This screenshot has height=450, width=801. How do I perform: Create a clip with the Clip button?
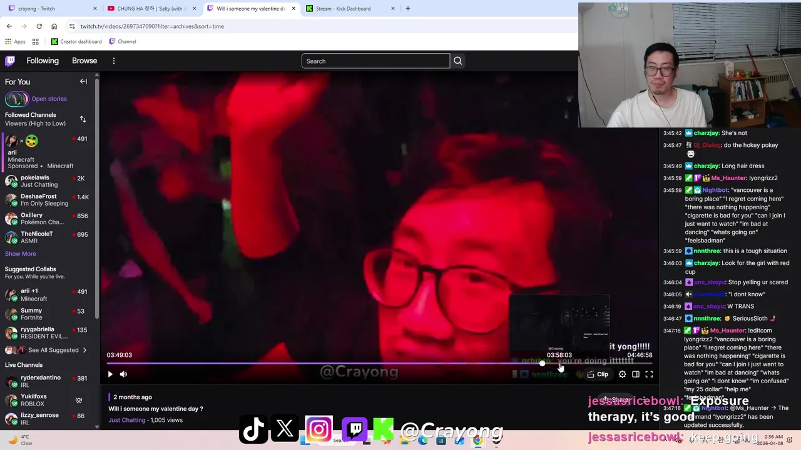598,374
